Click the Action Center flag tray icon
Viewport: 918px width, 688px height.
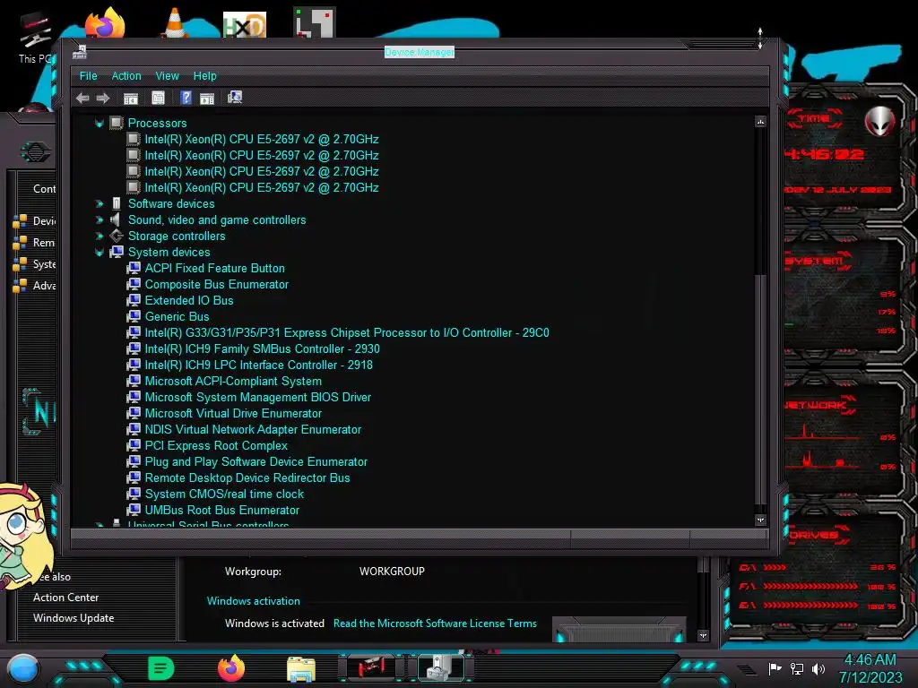click(775, 668)
